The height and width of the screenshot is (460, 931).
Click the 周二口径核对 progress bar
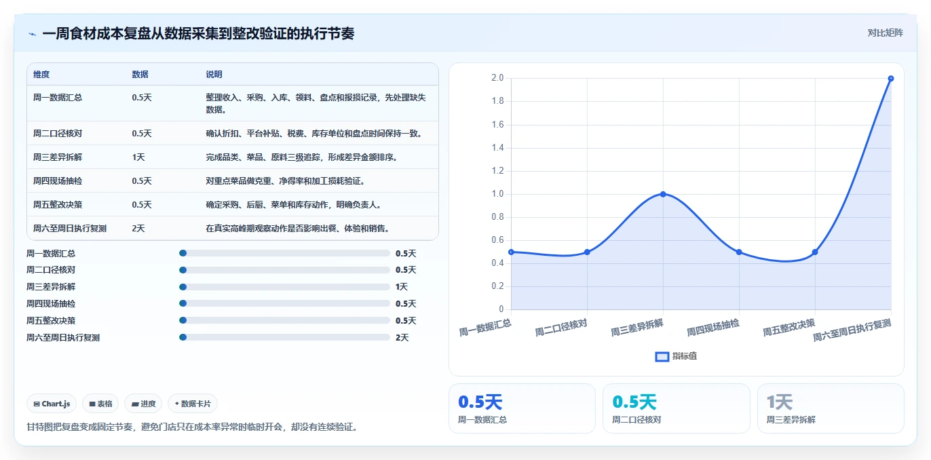[284, 270]
